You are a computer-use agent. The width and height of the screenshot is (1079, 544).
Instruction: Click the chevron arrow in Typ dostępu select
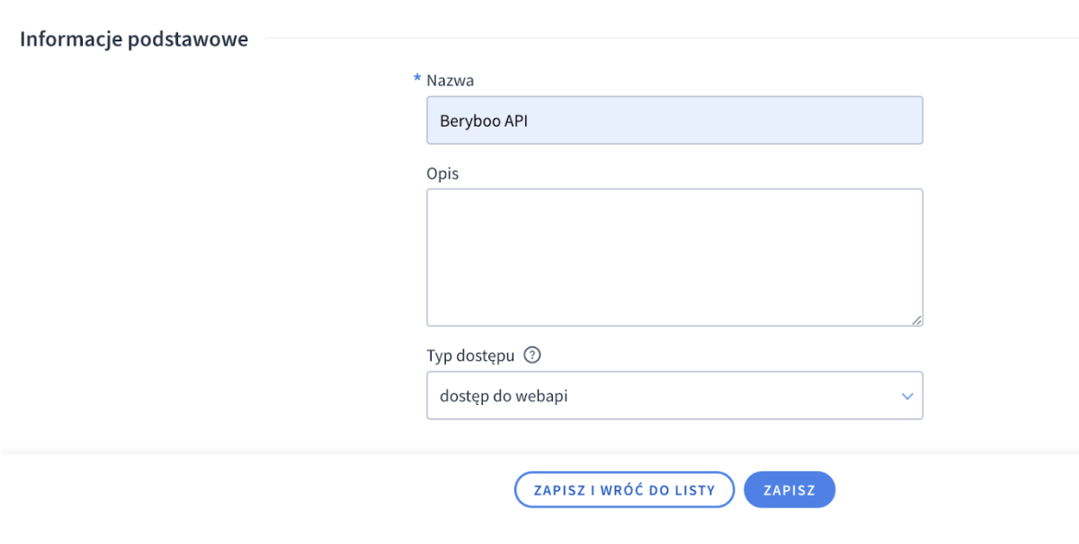pos(906,396)
